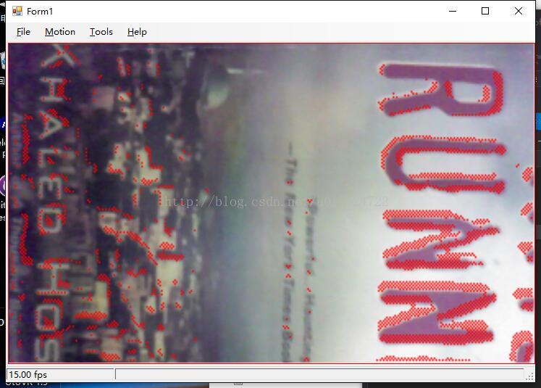Open the Motion menu
541x388 pixels.
click(60, 32)
